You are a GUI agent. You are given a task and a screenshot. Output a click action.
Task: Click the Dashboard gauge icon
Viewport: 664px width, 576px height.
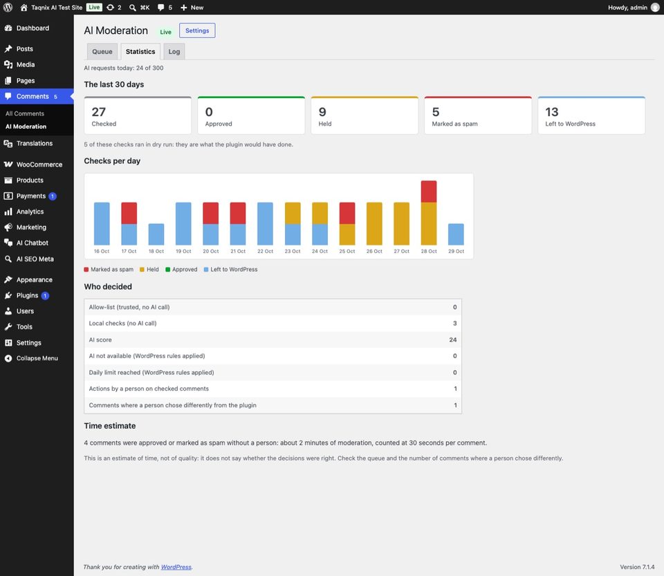pyautogui.click(x=8, y=28)
